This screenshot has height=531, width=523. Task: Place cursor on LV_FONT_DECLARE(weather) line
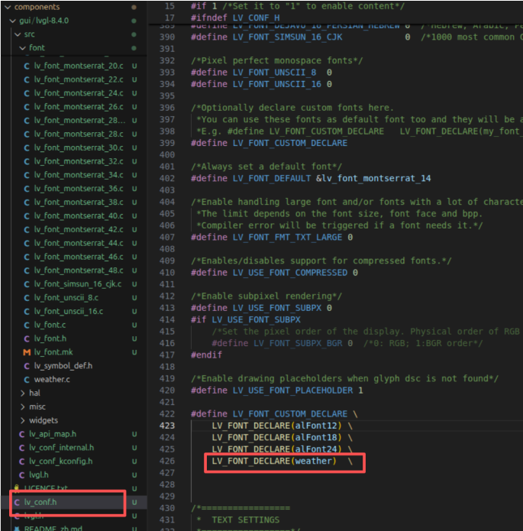click(x=282, y=461)
